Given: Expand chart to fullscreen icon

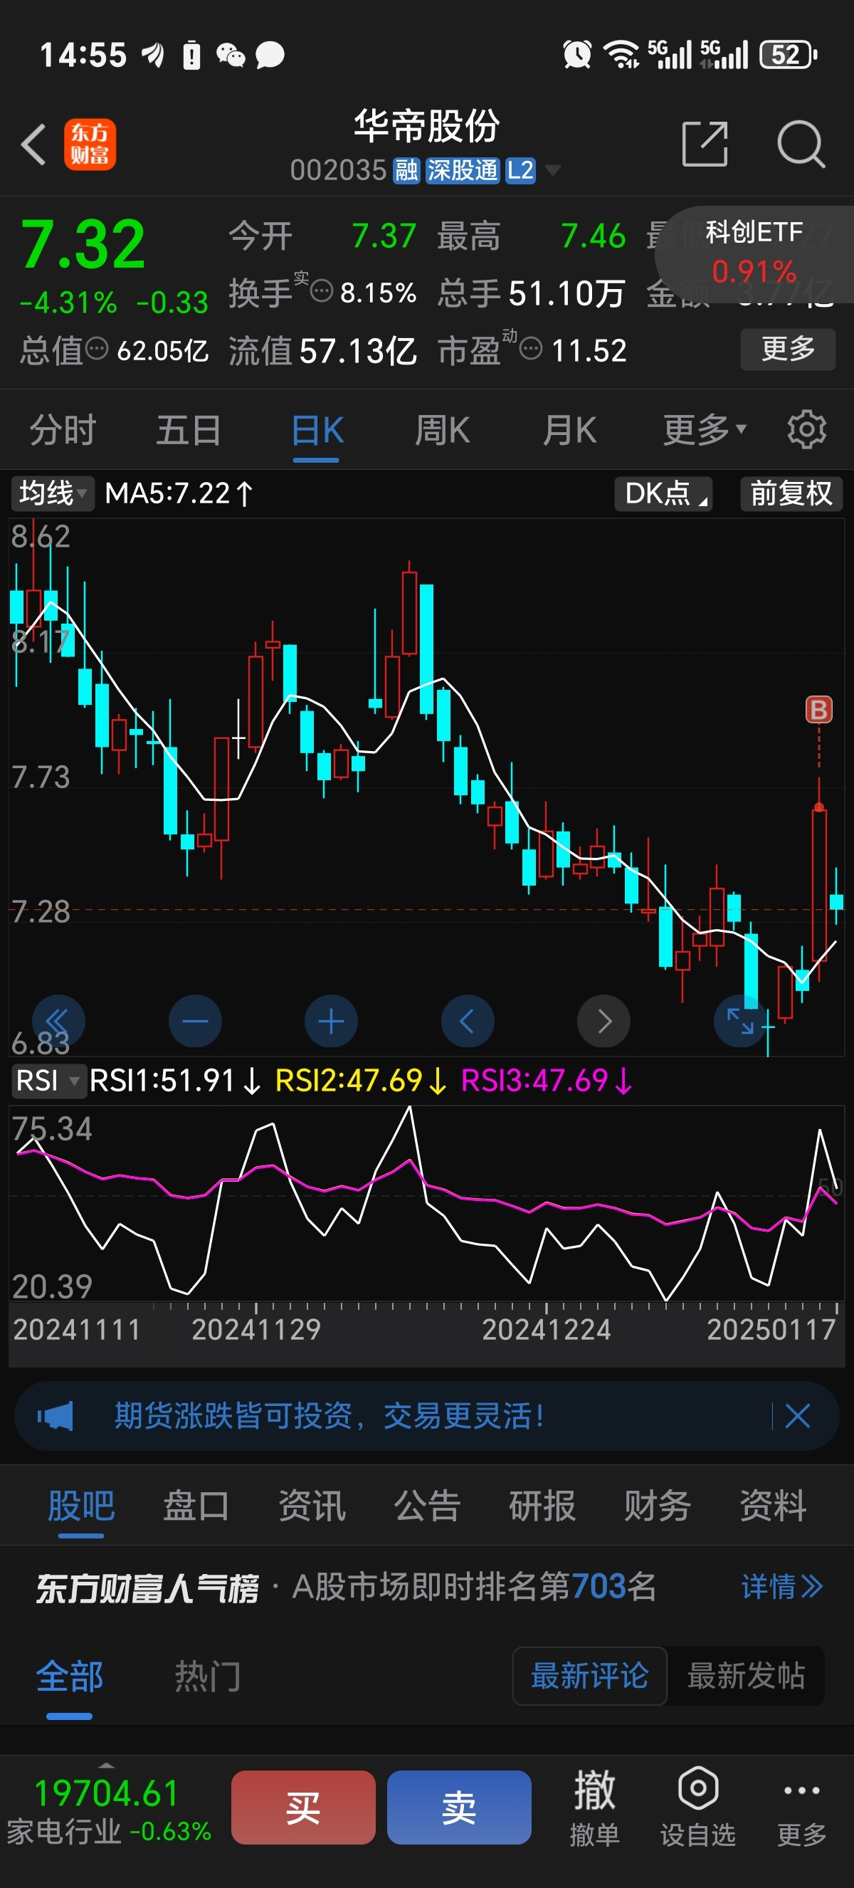Looking at the screenshot, I should [x=739, y=1021].
